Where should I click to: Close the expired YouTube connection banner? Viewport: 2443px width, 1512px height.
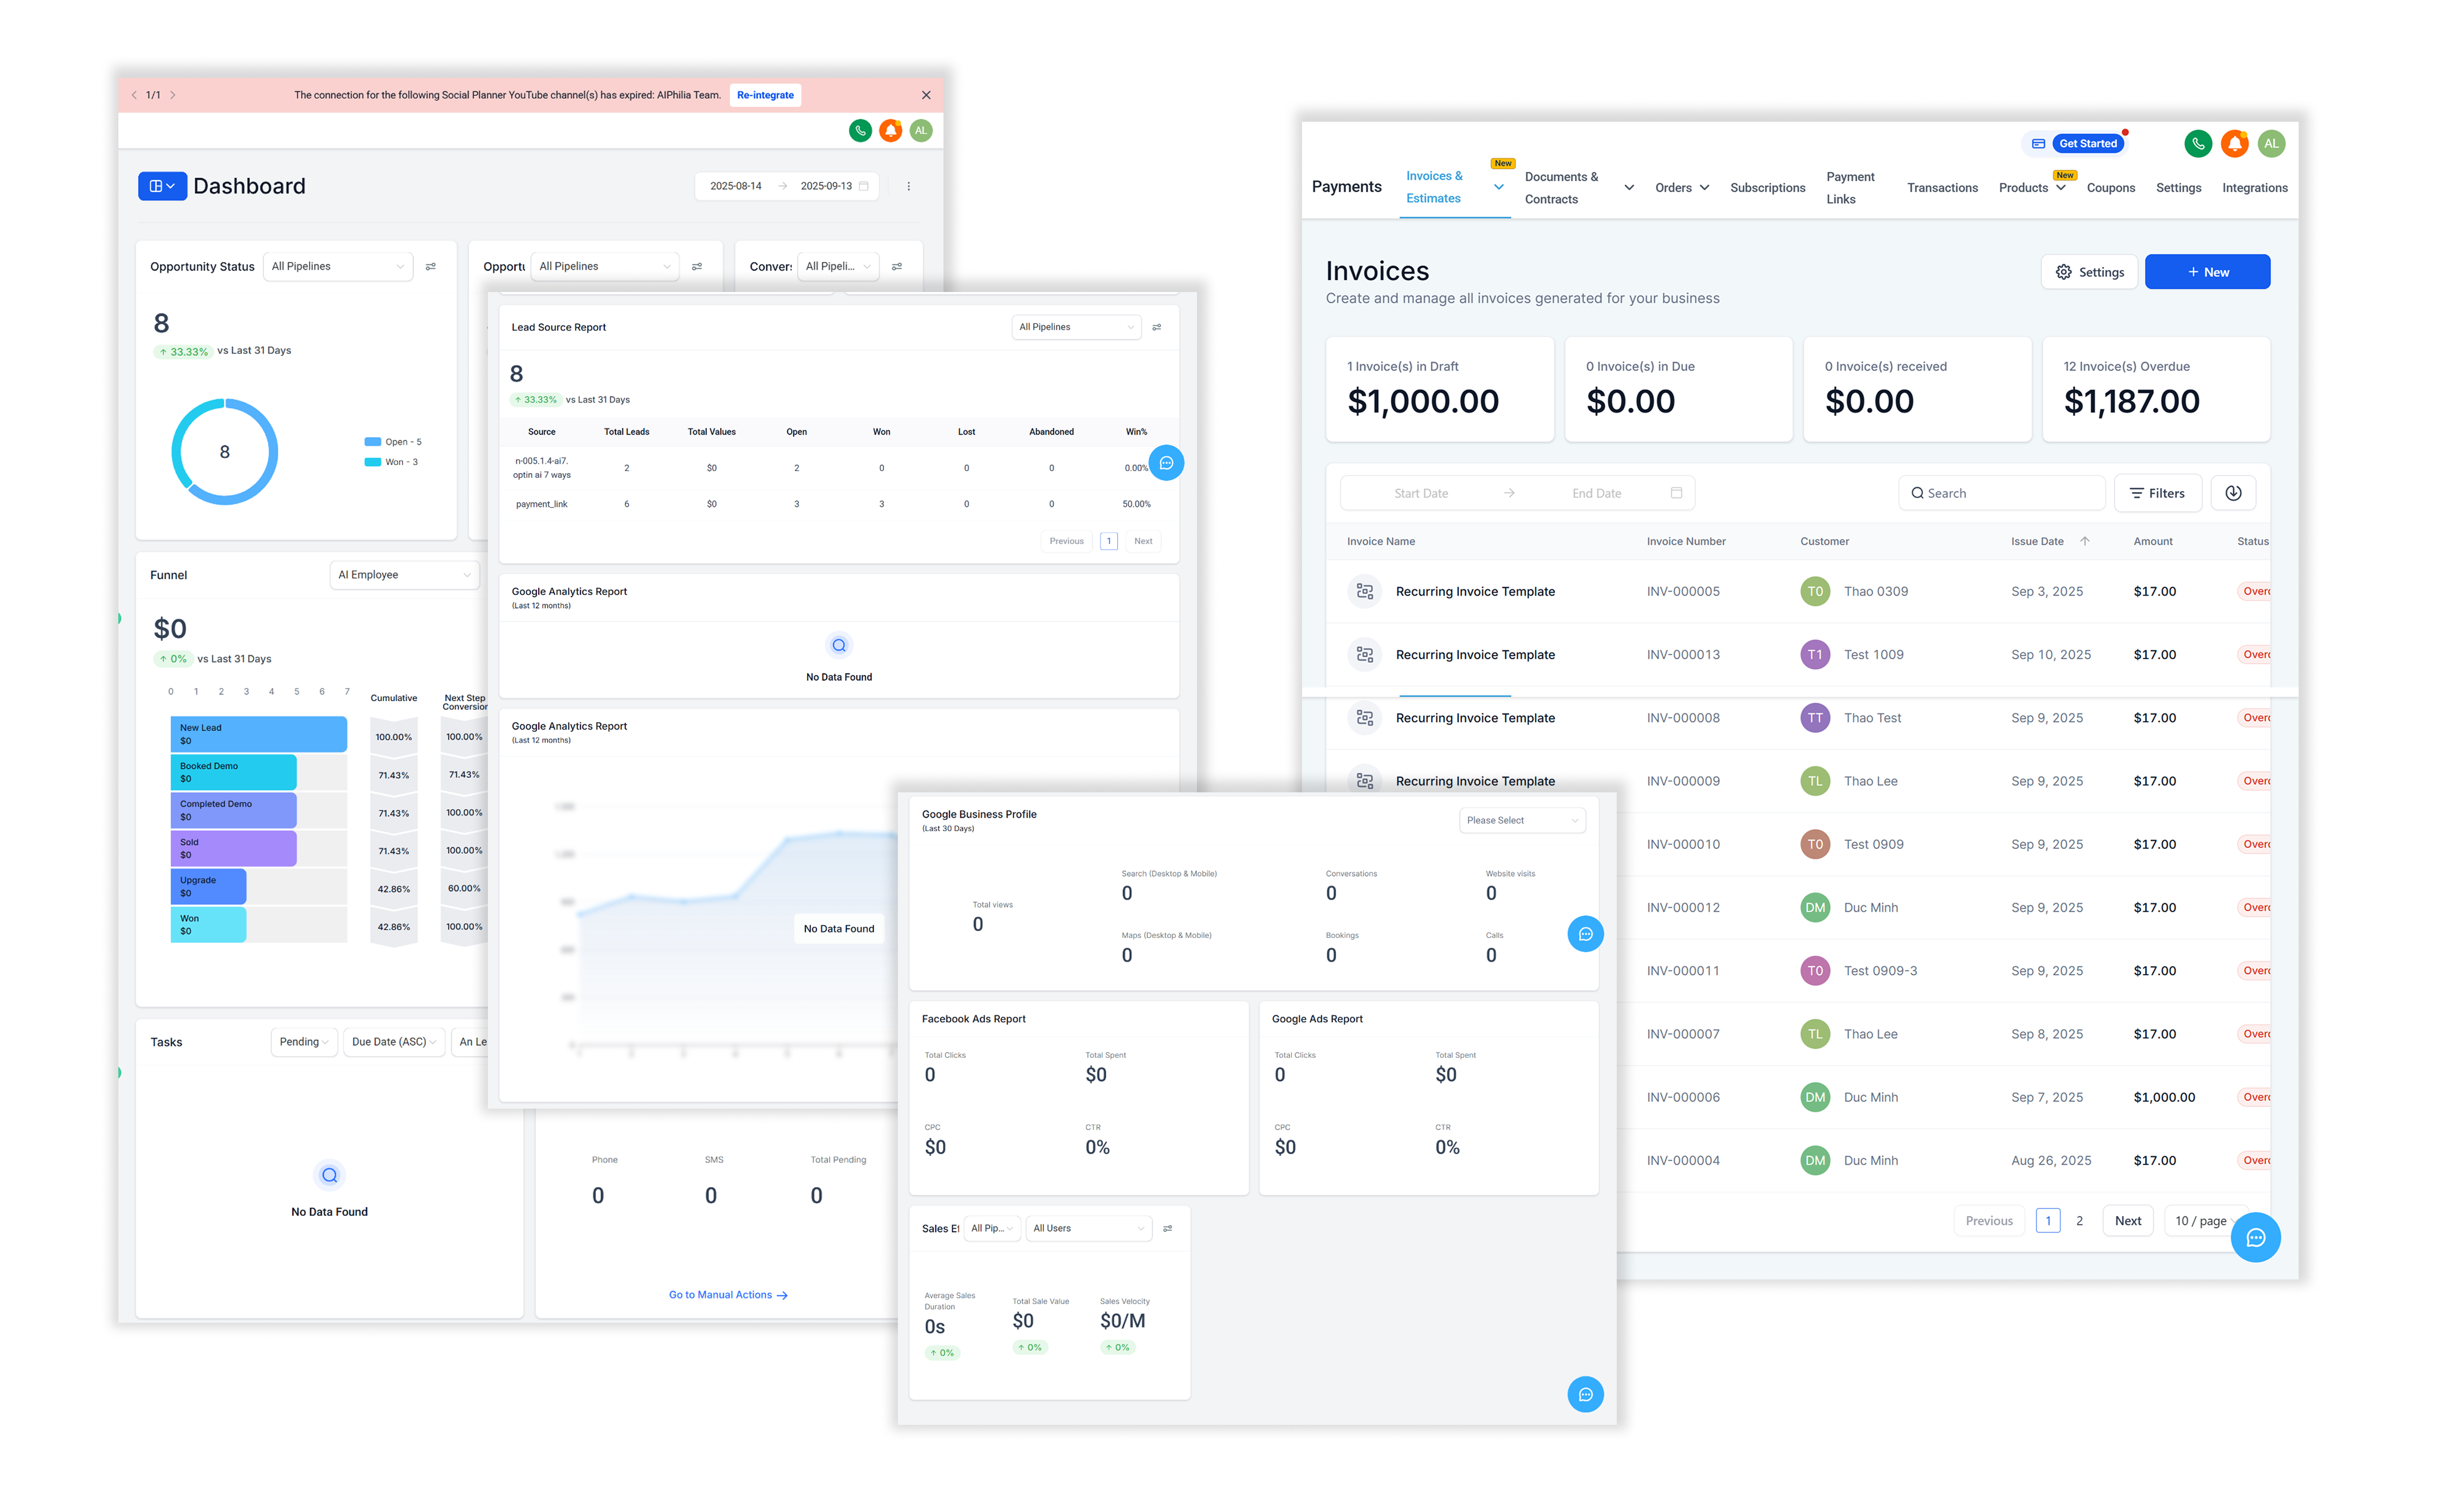[x=926, y=95]
